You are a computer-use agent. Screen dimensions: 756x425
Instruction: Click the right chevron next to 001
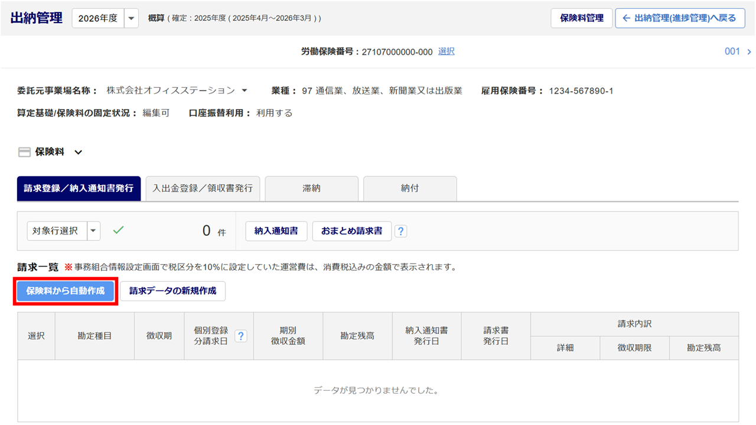(749, 52)
